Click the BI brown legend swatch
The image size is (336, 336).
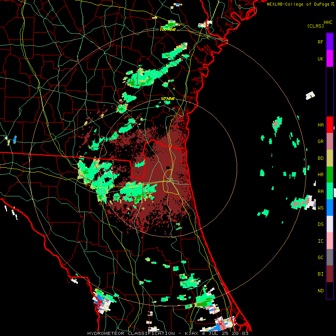tap(330, 274)
